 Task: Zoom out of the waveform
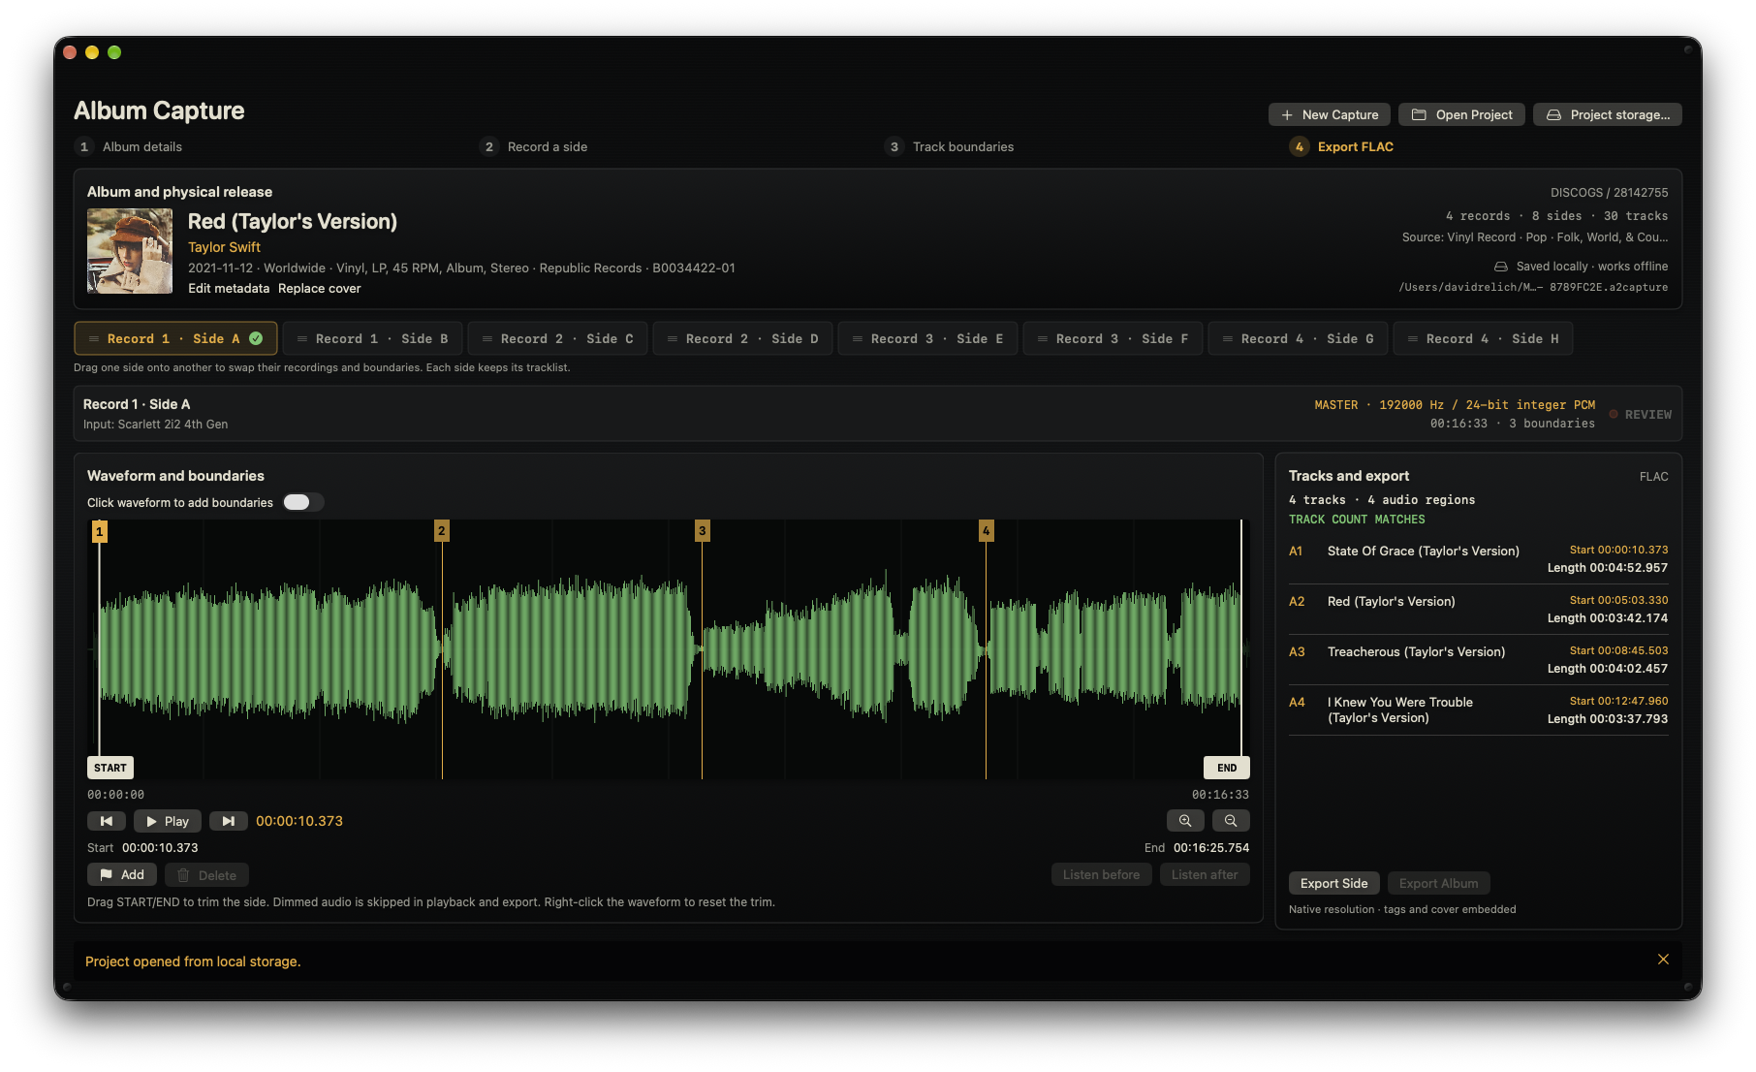pyautogui.click(x=1231, y=821)
